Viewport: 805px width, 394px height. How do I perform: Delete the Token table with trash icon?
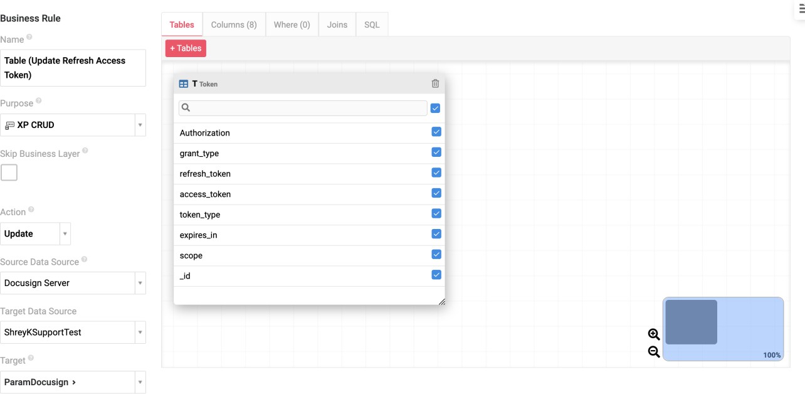tap(435, 83)
